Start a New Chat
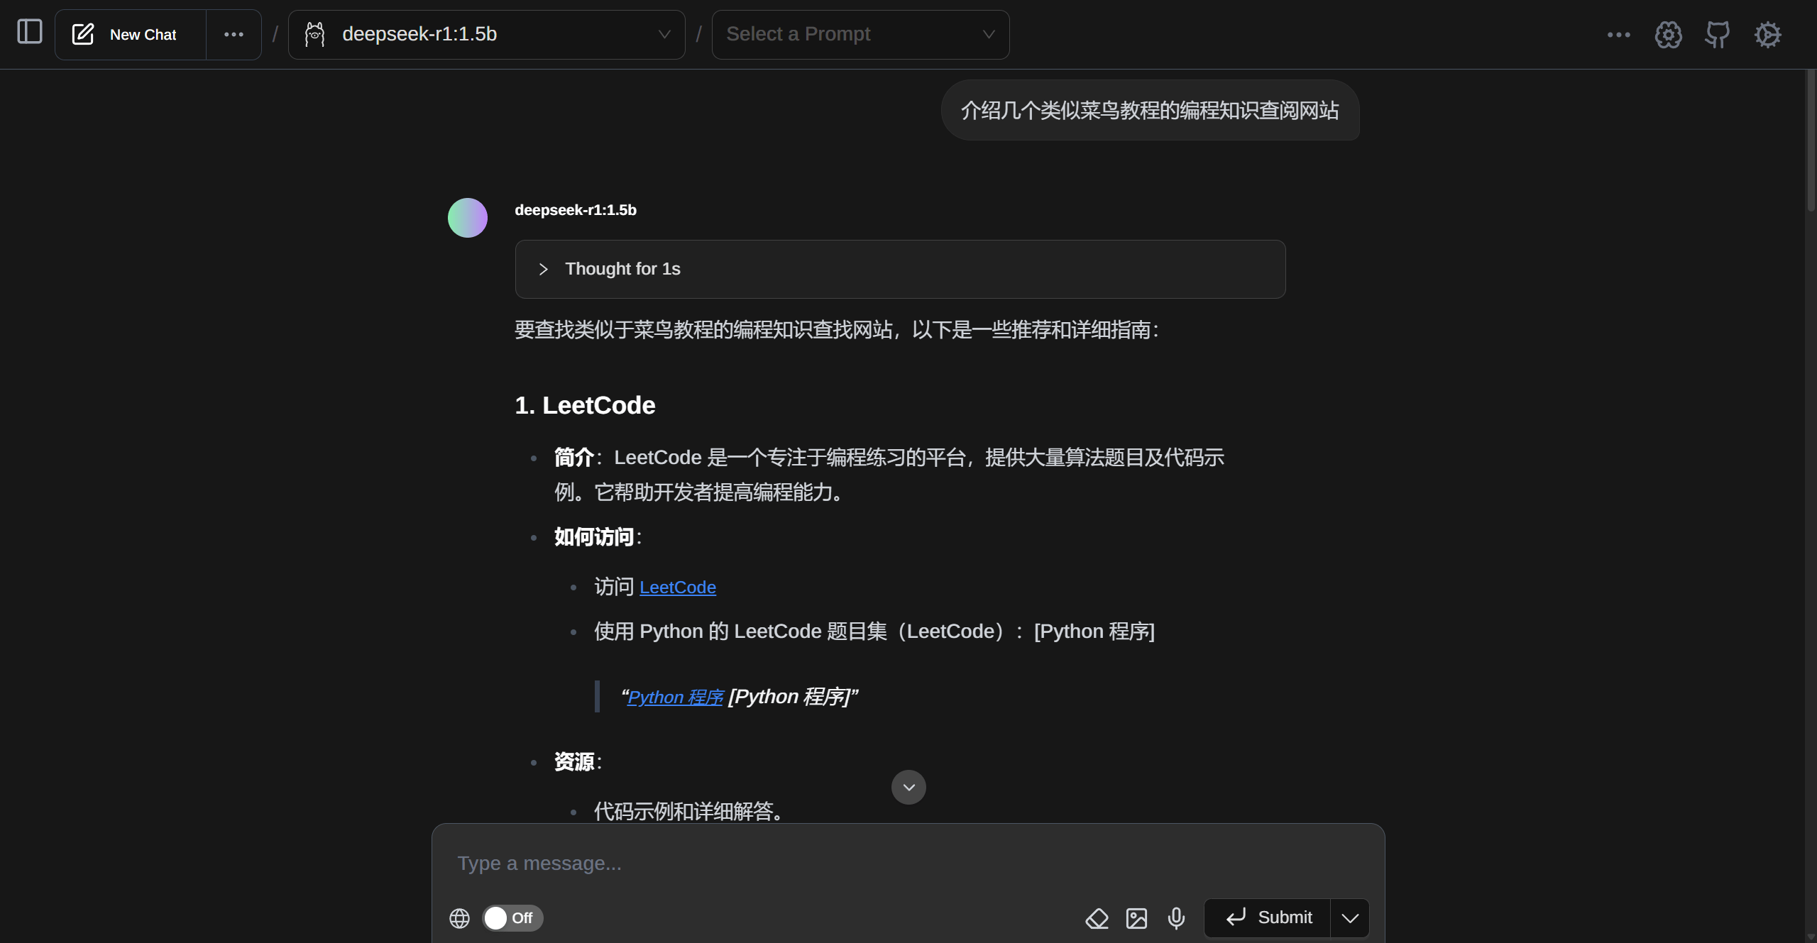 coord(129,34)
